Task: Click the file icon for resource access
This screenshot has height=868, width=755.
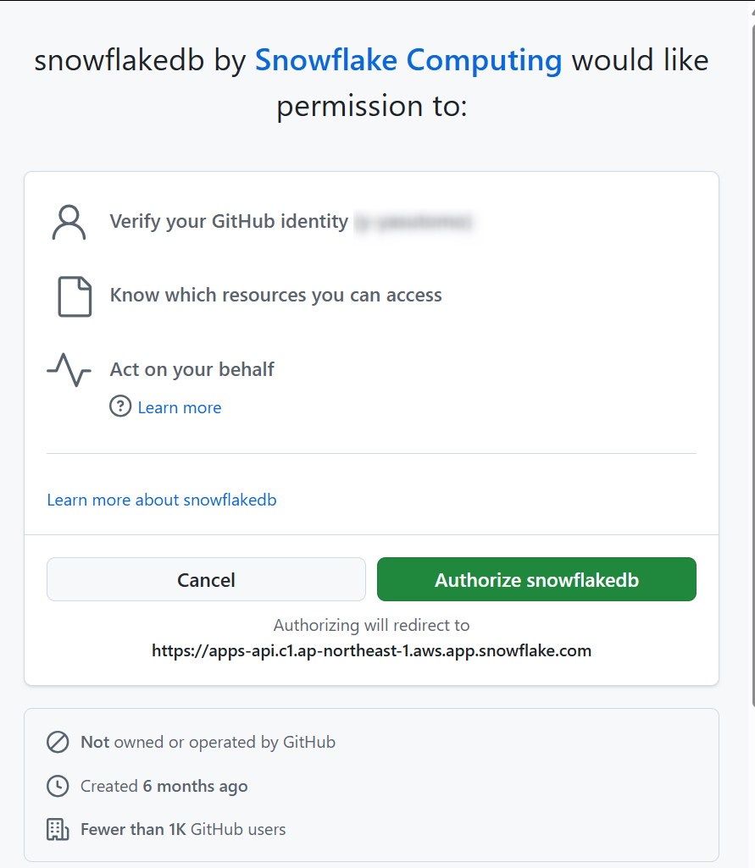Action: coord(75,296)
